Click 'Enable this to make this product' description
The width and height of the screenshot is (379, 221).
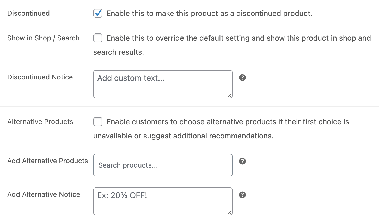point(209,13)
